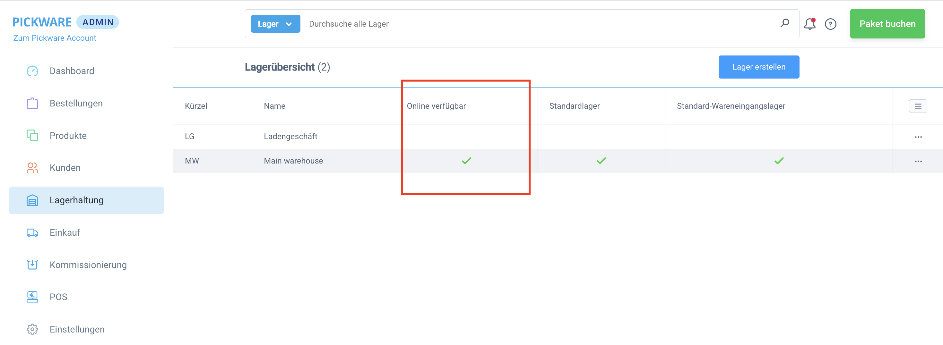Go to Kommissionierung in the sidebar
The height and width of the screenshot is (345, 943).
click(88, 265)
